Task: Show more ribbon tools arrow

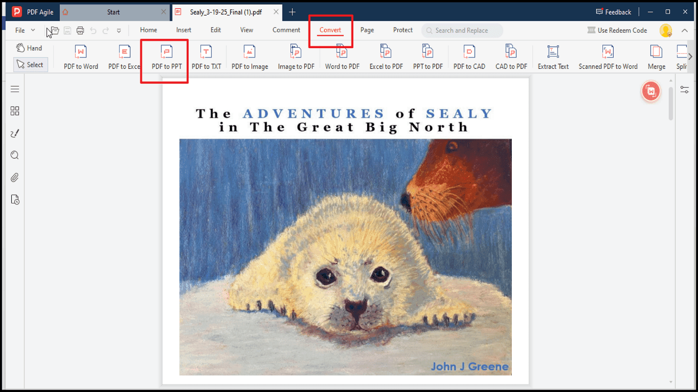Action: [690, 57]
